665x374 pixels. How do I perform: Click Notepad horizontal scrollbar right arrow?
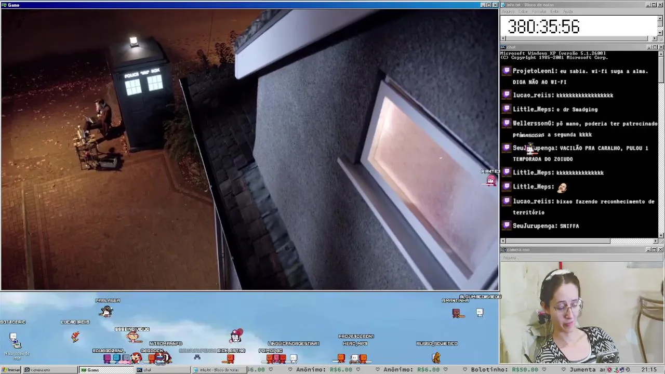coord(655,38)
